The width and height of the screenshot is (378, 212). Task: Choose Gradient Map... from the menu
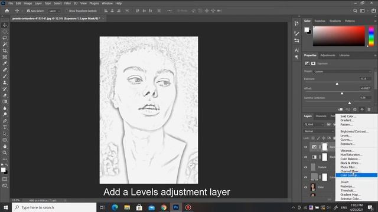pos(350,194)
